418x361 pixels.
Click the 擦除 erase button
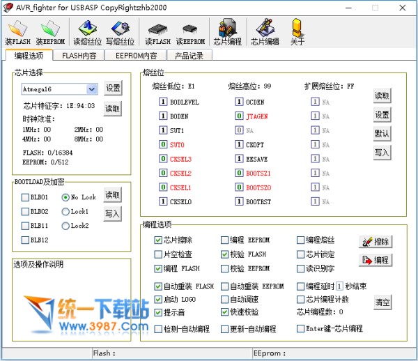click(x=375, y=242)
